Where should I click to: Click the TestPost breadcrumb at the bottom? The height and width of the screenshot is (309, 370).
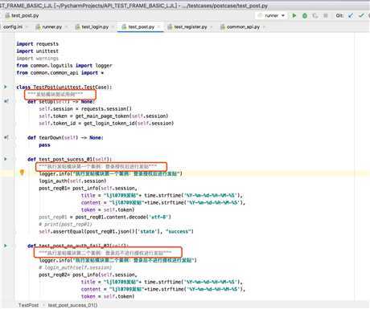[x=28, y=305]
